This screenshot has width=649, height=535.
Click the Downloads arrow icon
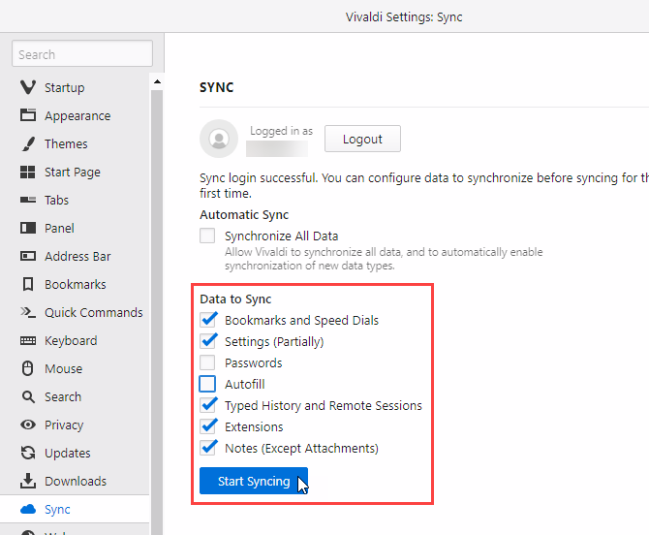point(28,481)
